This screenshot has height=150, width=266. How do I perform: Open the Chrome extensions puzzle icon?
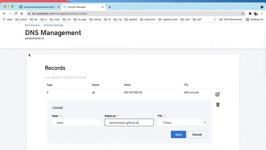coord(250,13)
